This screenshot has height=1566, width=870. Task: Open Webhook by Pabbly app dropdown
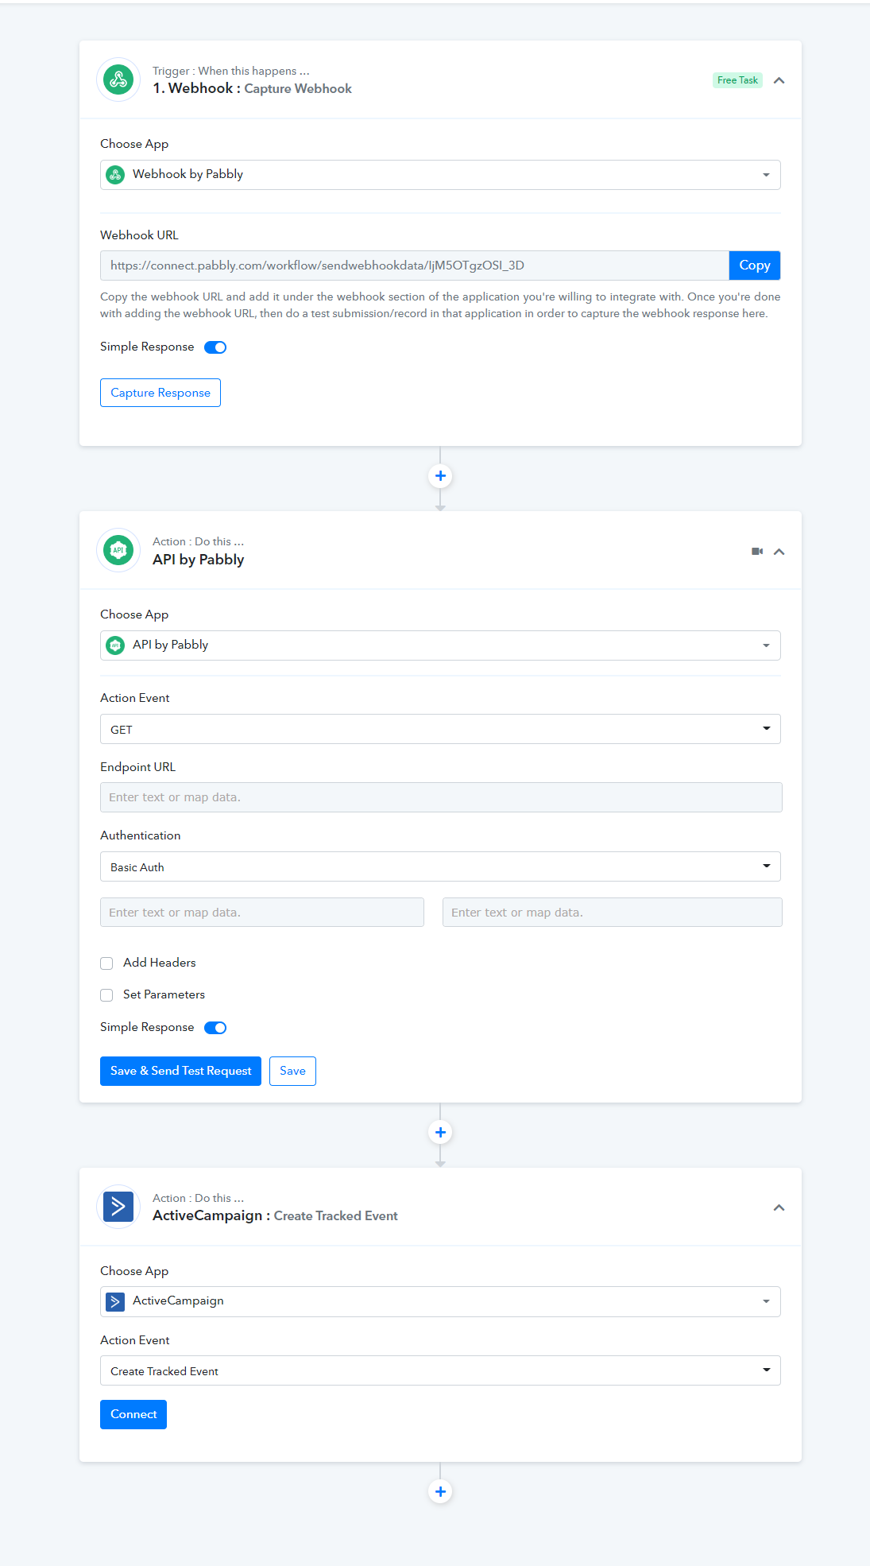click(440, 175)
